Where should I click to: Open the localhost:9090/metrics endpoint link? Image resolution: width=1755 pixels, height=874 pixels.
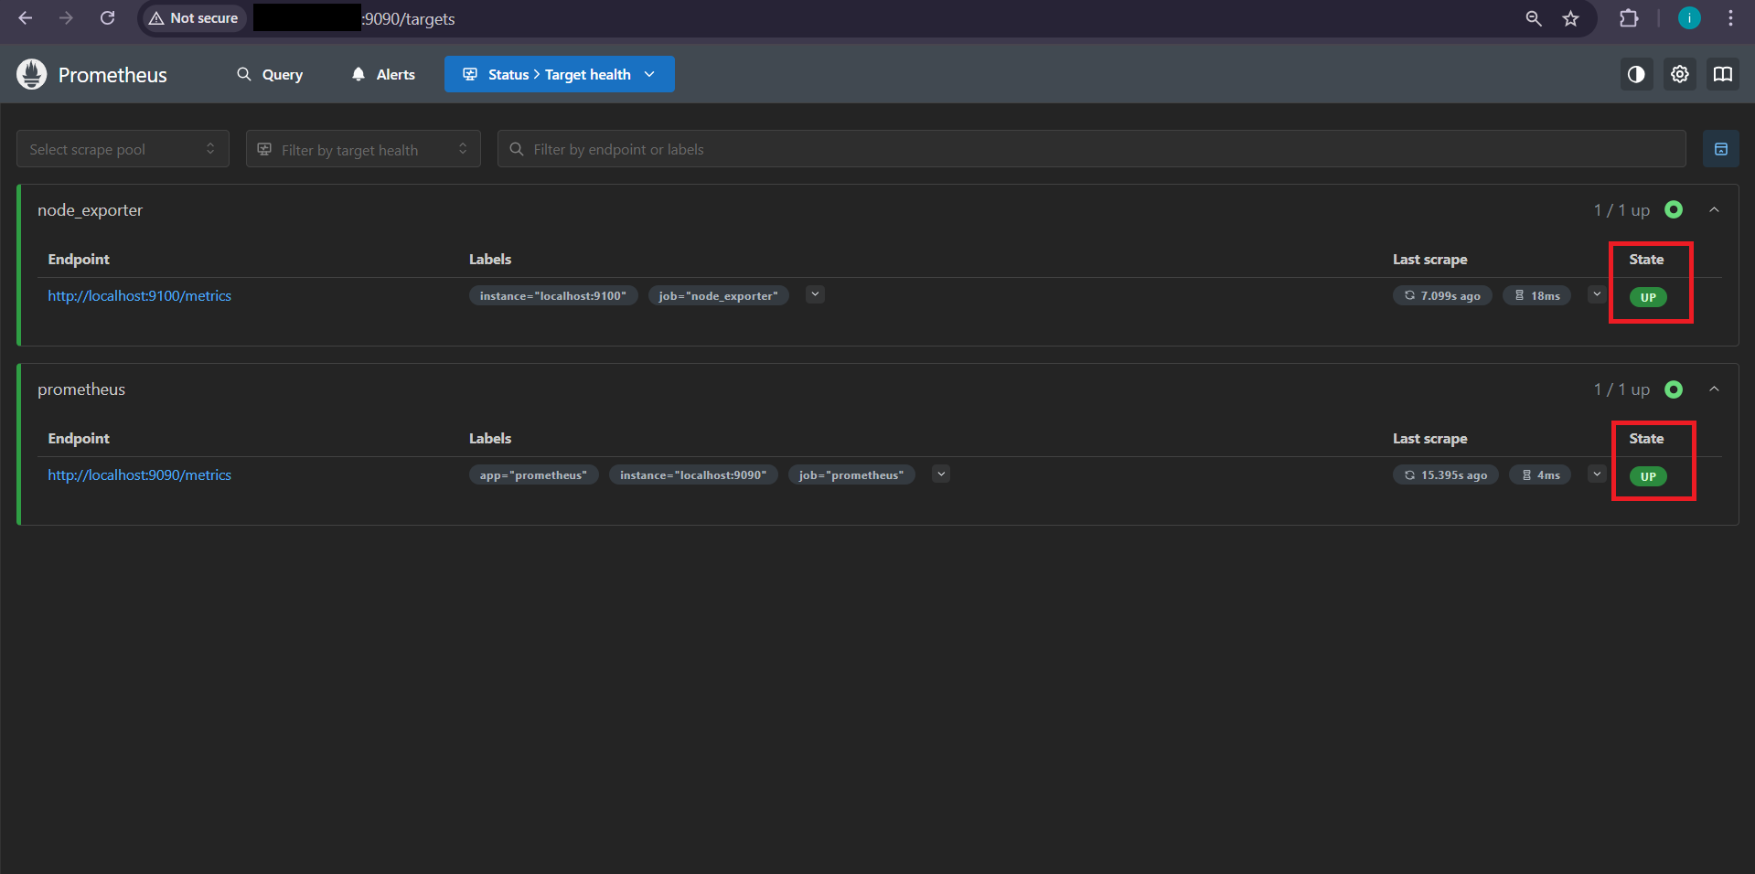coord(140,475)
